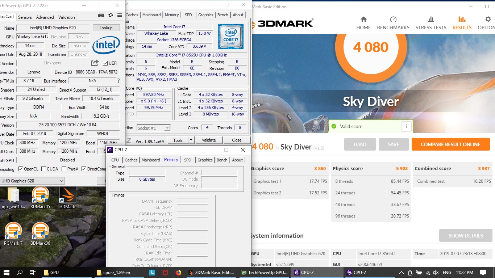Click the volume icon in system tray
This screenshot has height=278, width=495.
coord(436,273)
